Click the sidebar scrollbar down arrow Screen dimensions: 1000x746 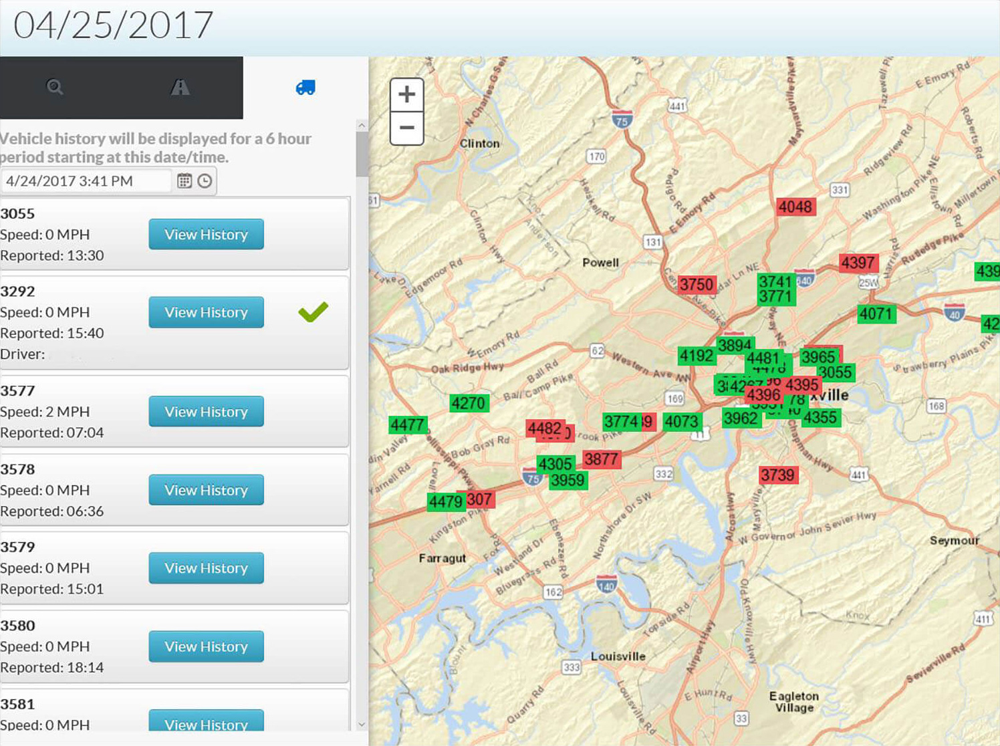[362, 724]
